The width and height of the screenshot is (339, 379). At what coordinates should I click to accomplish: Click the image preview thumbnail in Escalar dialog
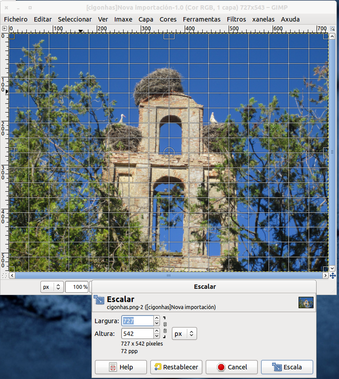pyautogui.click(x=306, y=302)
